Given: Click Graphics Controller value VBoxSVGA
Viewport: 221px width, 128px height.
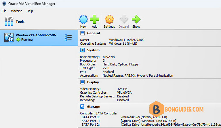Looking at the screenshot, I should [124, 93].
